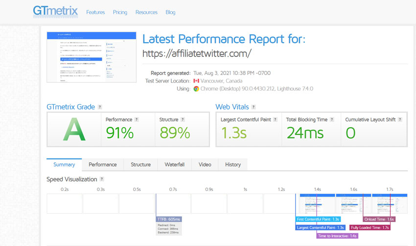Click the Fully Loaded Time 1.7s marker
This screenshot has width=416, height=246.
370,227
